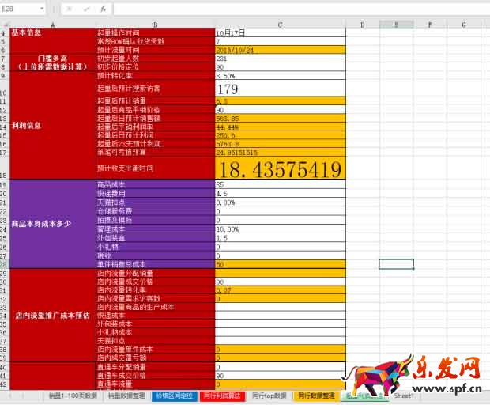Click the fx Insert Function icon
This screenshot has width=490, height=405.
click(x=104, y=9)
